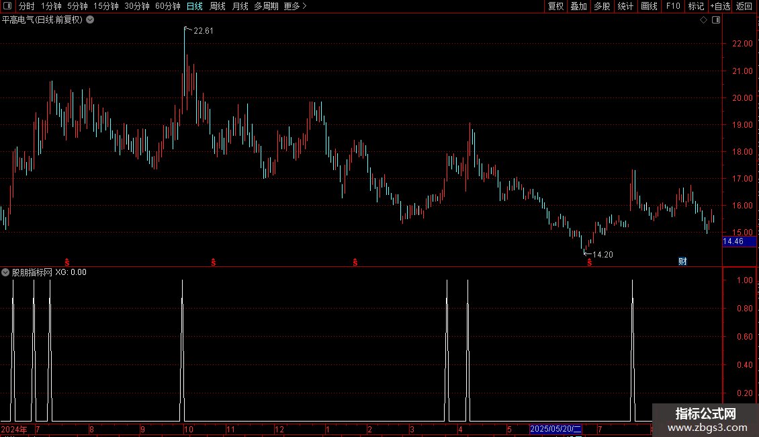The width and height of the screenshot is (759, 437).
Task: Select the 5分钟 period
Action: 77,6
